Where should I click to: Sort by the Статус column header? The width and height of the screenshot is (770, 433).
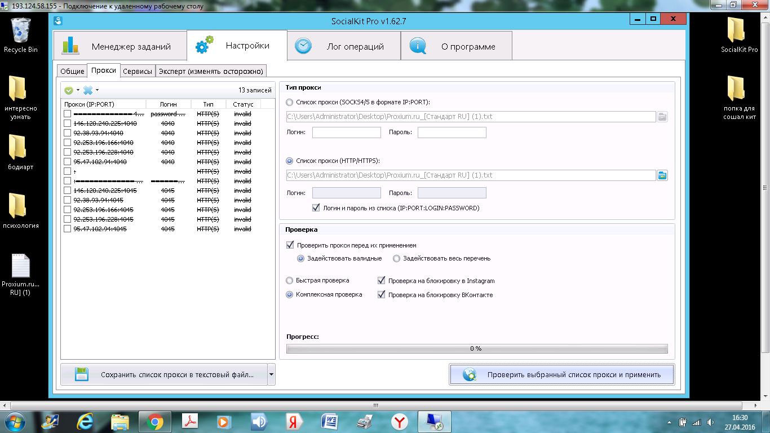[243, 104]
